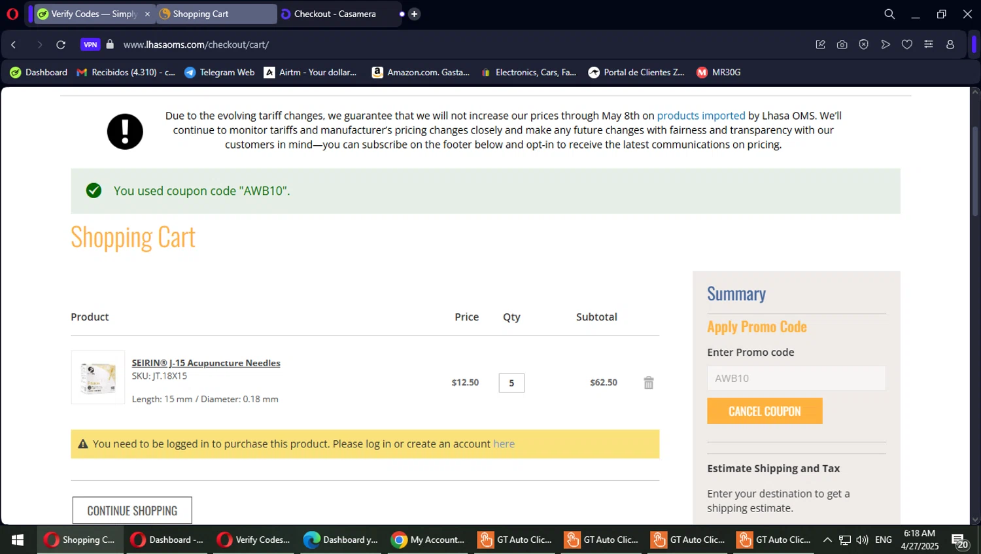Open the notification center icon
Image resolution: width=981 pixels, height=554 pixels.
960,541
